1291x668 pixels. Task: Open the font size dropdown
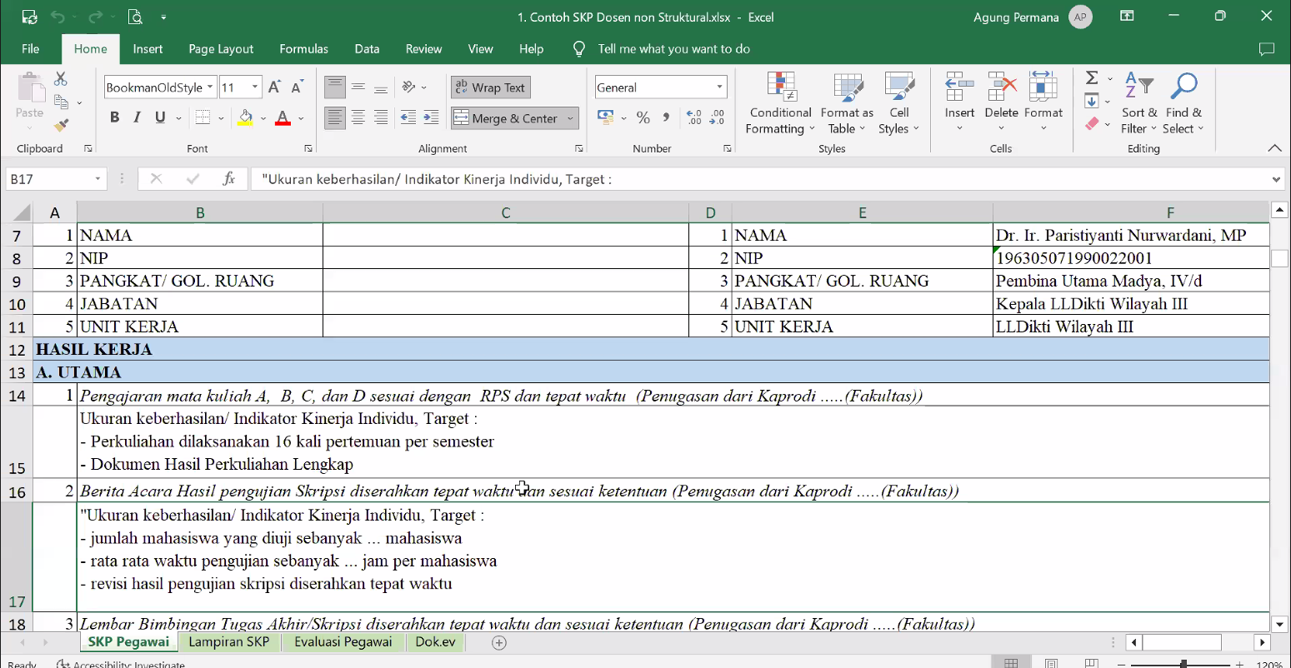tap(256, 87)
